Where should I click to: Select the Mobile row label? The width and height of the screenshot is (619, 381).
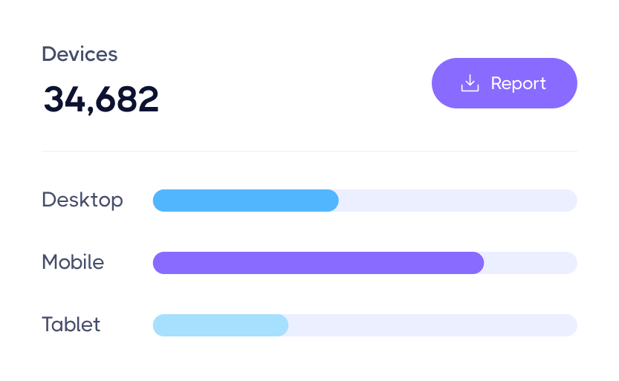tap(73, 262)
